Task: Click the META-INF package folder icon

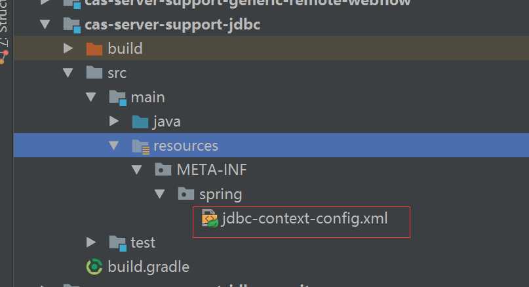Action: (x=163, y=170)
